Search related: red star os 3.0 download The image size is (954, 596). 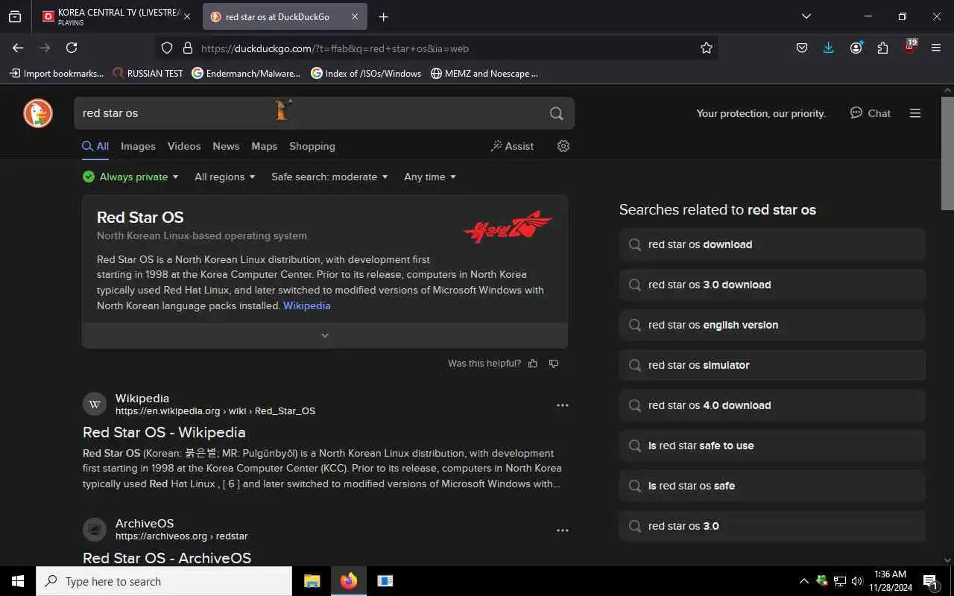coord(772,285)
